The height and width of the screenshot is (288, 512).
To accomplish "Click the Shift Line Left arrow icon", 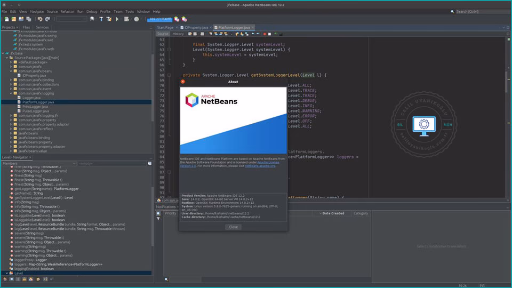I will [253, 34].
